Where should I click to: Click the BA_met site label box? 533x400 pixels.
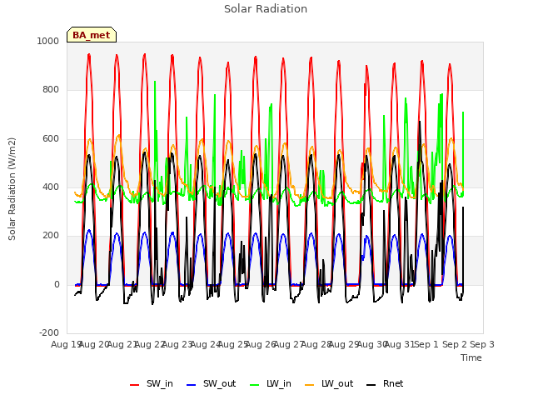[92, 35]
